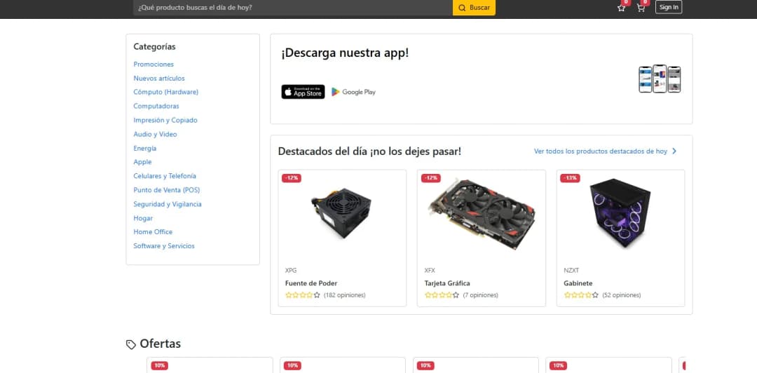Click the XFX graphics card product image

tap(482, 214)
